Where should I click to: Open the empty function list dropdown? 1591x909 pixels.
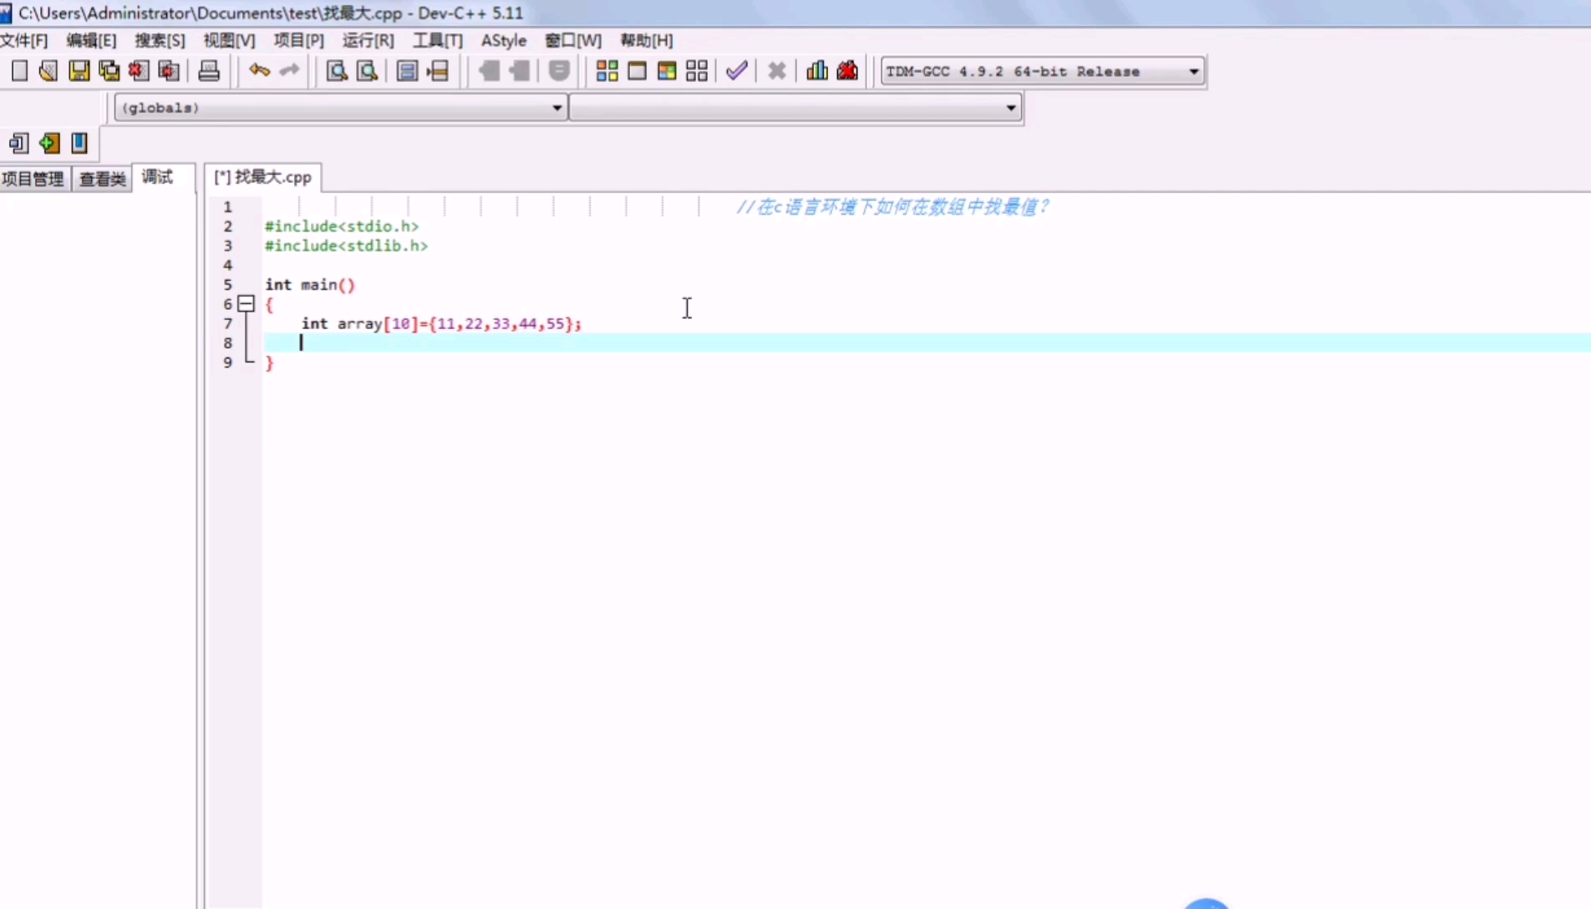coord(795,108)
